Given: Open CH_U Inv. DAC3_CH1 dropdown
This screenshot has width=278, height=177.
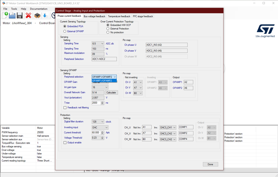Looking at the screenshot, I should click(168, 127).
